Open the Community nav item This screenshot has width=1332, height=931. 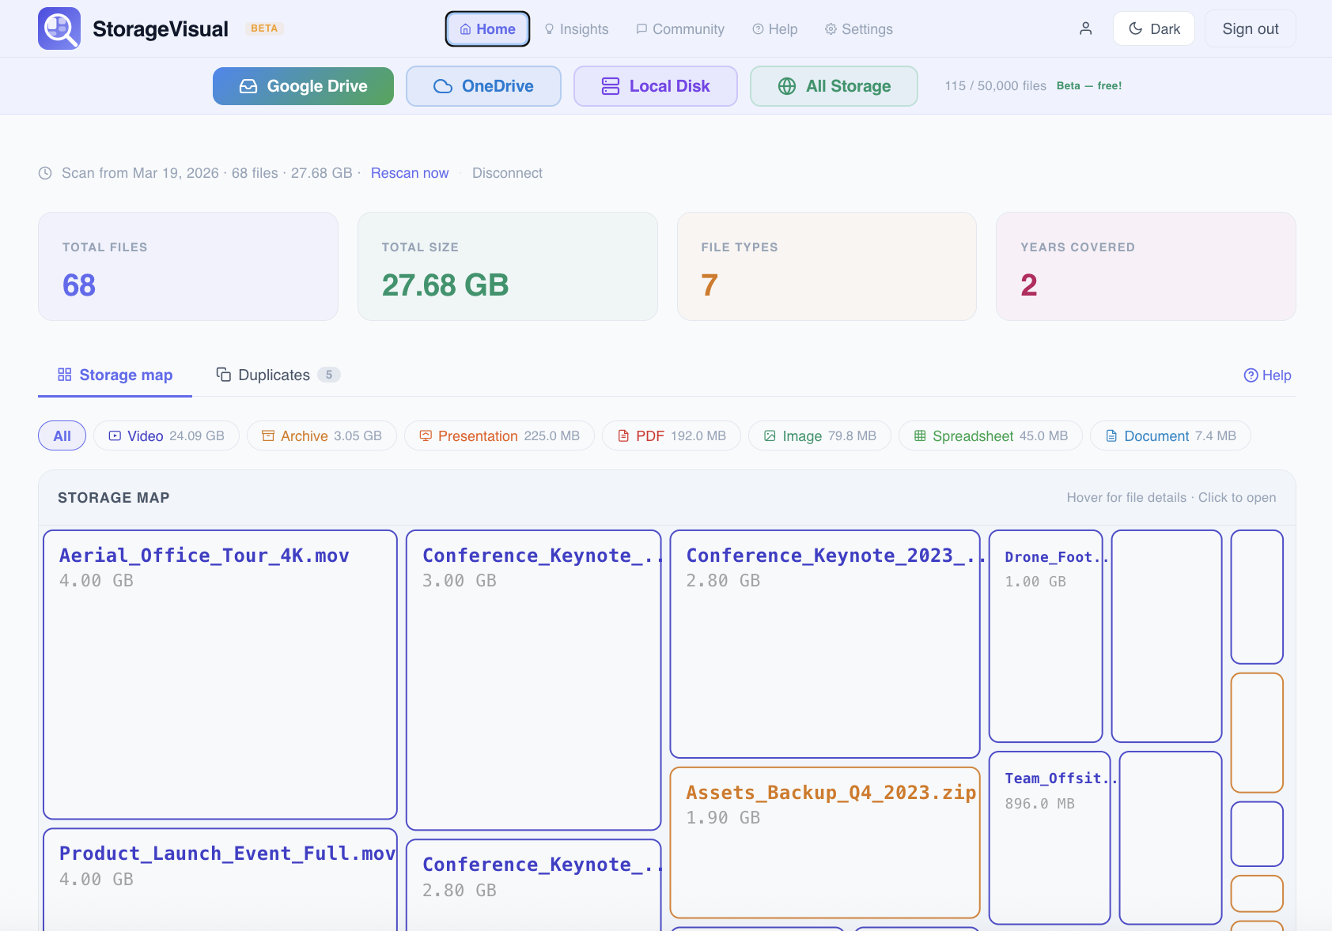[x=680, y=29]
